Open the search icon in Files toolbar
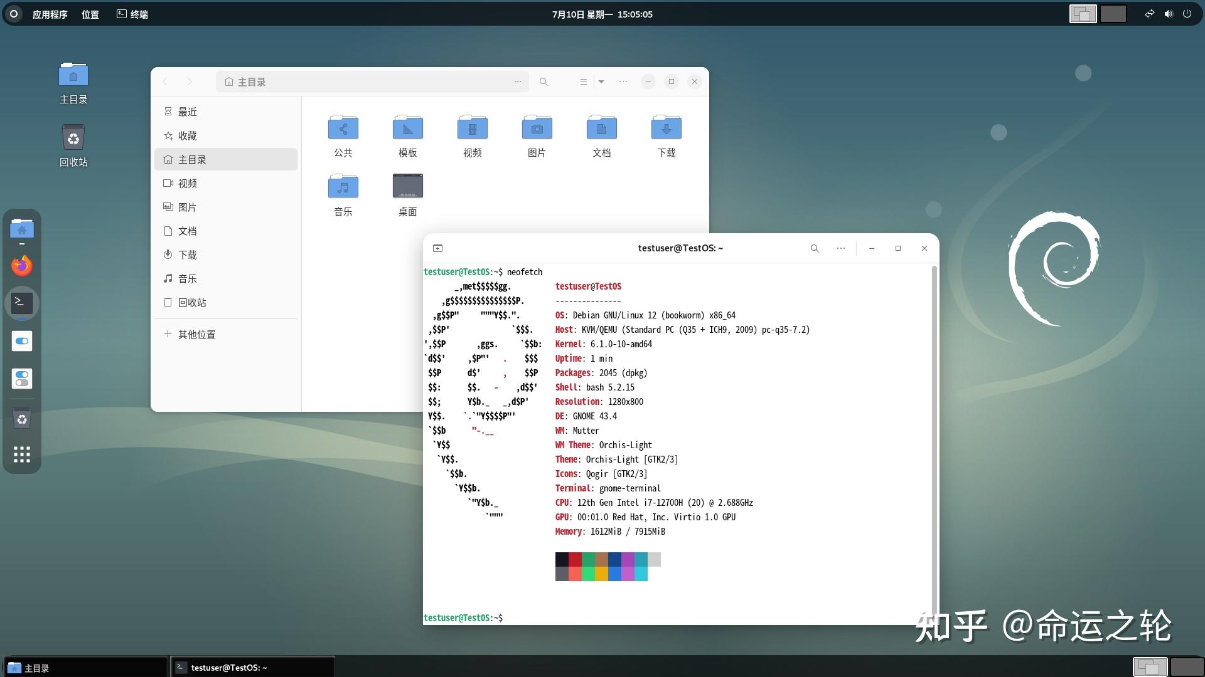The image size is (1205, 677). [x=544, y=81]
